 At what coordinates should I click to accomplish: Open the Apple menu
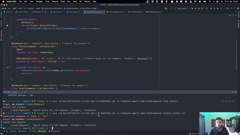pyautogui.click(x=3, y=1)
